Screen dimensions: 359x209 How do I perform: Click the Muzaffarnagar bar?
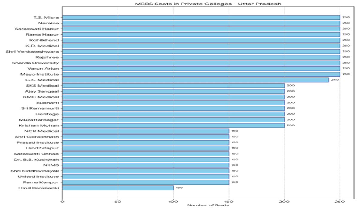click(x=174, y=120)
